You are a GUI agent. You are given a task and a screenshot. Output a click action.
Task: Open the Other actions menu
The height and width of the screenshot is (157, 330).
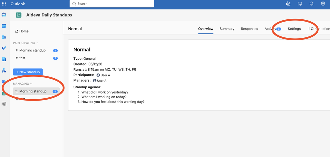319,29
